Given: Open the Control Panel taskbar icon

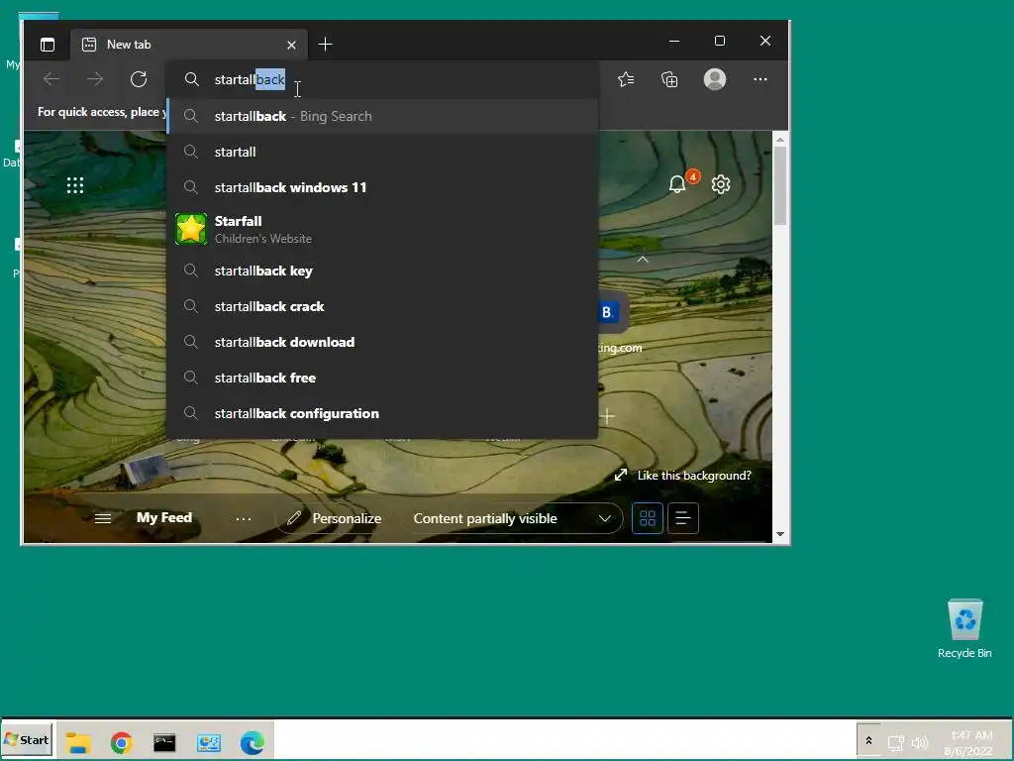Looking at the screenshot, I should coord(208,742).
